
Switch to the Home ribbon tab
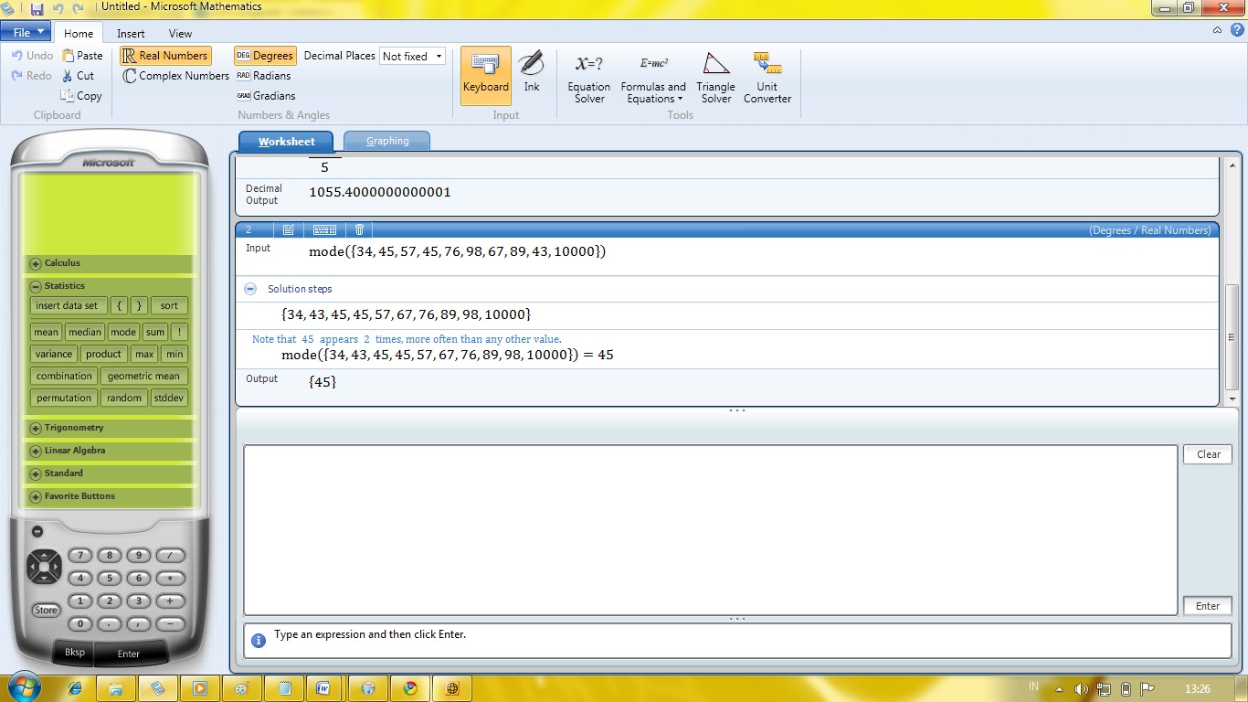79,33
